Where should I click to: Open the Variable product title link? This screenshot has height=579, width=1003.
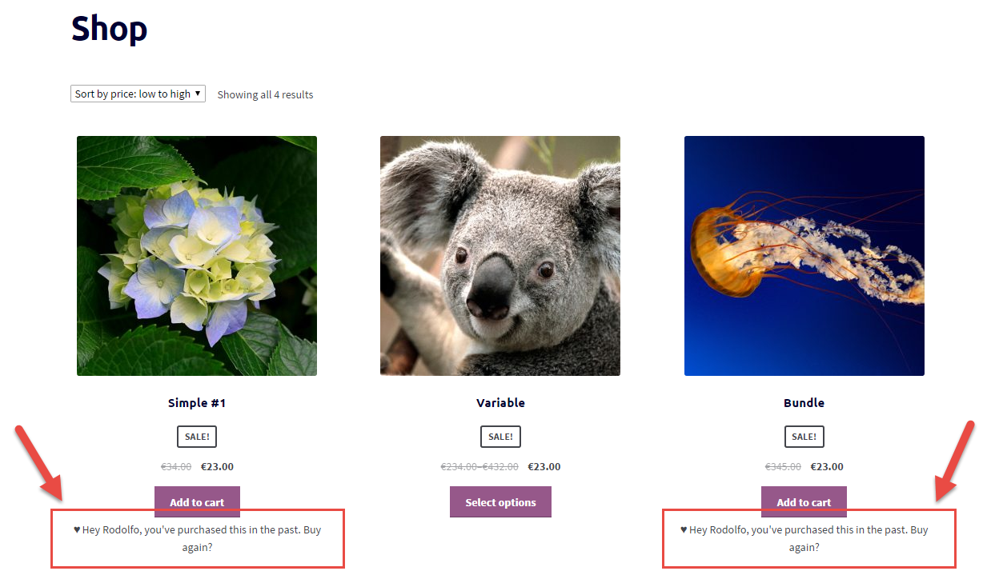[500, 402]
